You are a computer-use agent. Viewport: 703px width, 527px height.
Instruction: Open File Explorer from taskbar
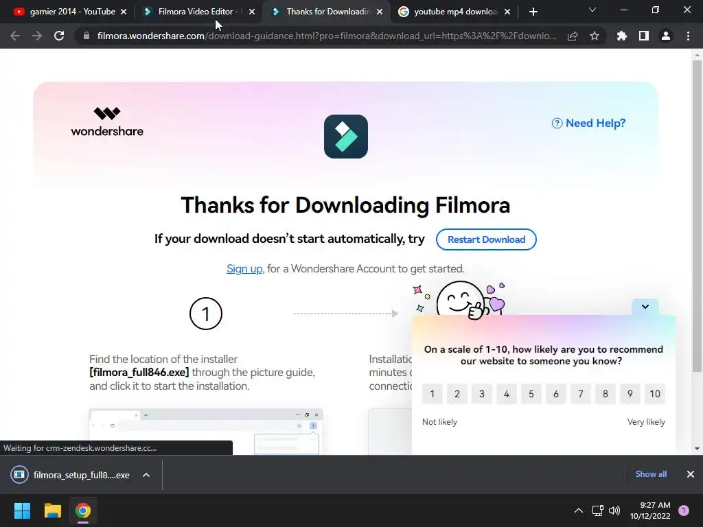(x=52, y=511)
